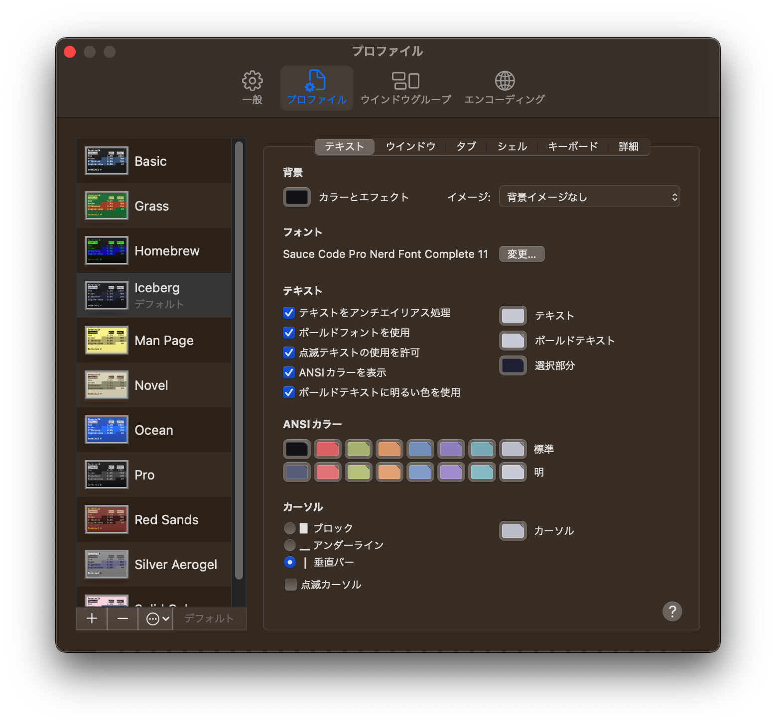The image size is (776, 726).
Task: Switch to the キーボード tab
Action: point(573,146)
